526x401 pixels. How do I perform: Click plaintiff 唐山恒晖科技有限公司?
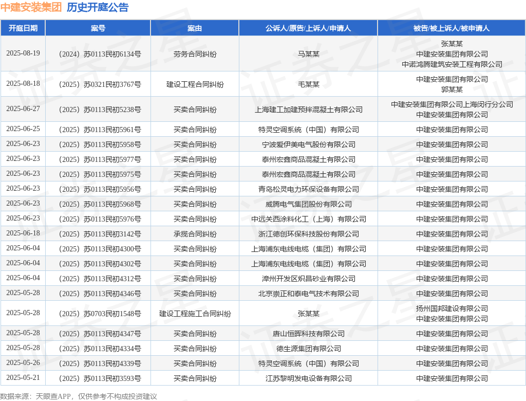coord(309,334)
